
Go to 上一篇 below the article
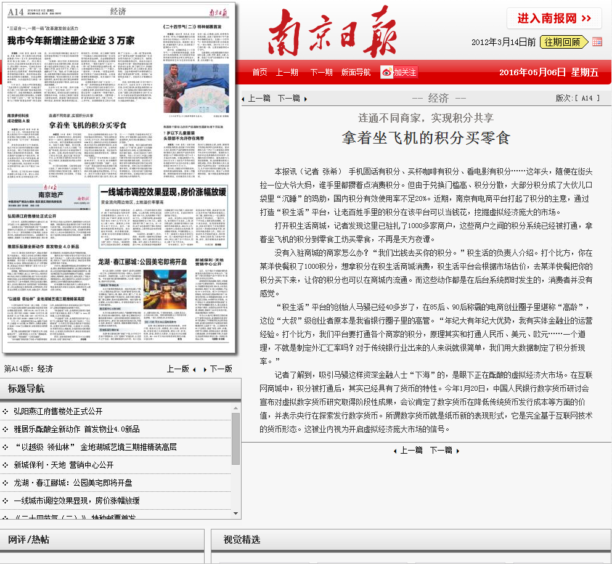coord(411,451)
